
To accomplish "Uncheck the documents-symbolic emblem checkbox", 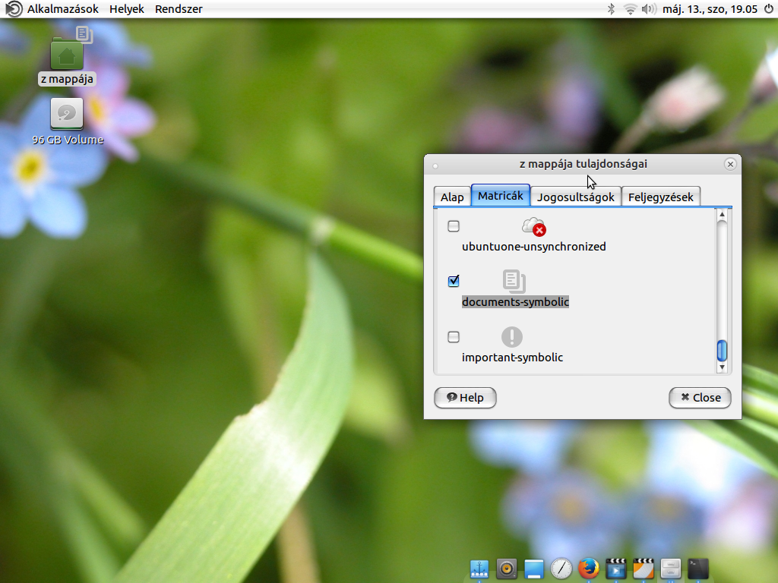I will [454, 281].
